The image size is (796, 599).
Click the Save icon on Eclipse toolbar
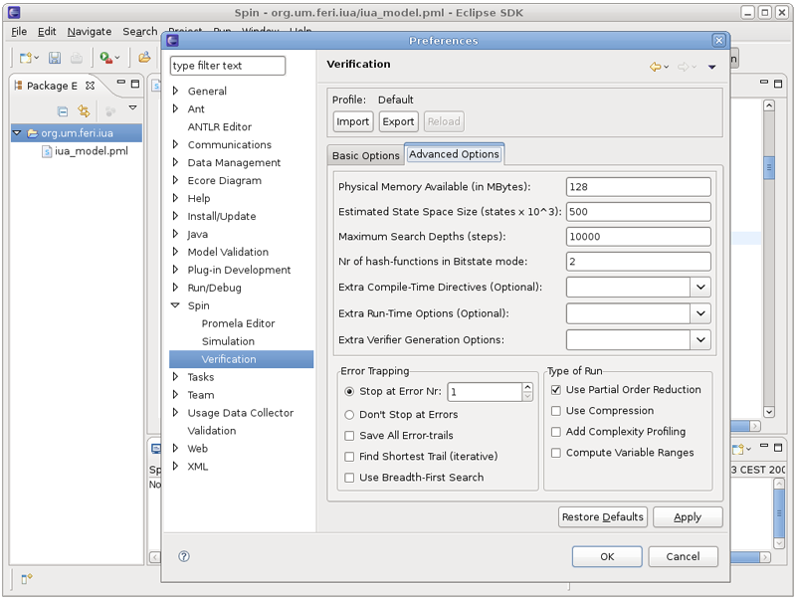[53, 58]
